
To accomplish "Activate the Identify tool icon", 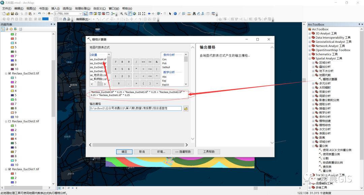I will [x=175, y=14].
